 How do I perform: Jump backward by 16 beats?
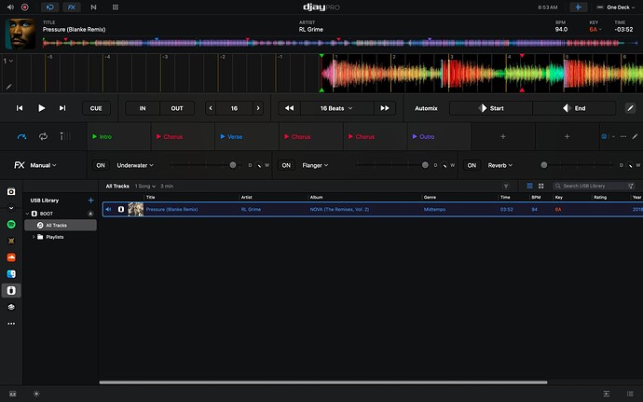coord(290,108)
